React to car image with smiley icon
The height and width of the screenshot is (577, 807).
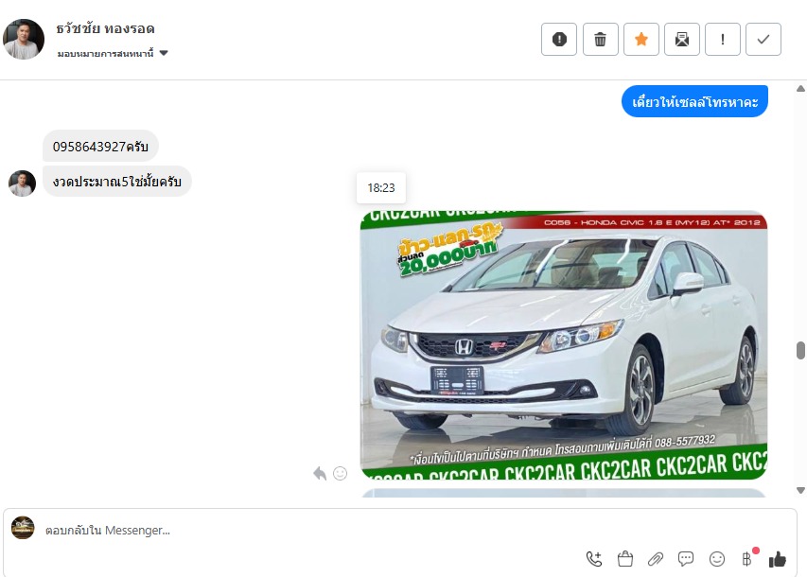tap(341, 473)
